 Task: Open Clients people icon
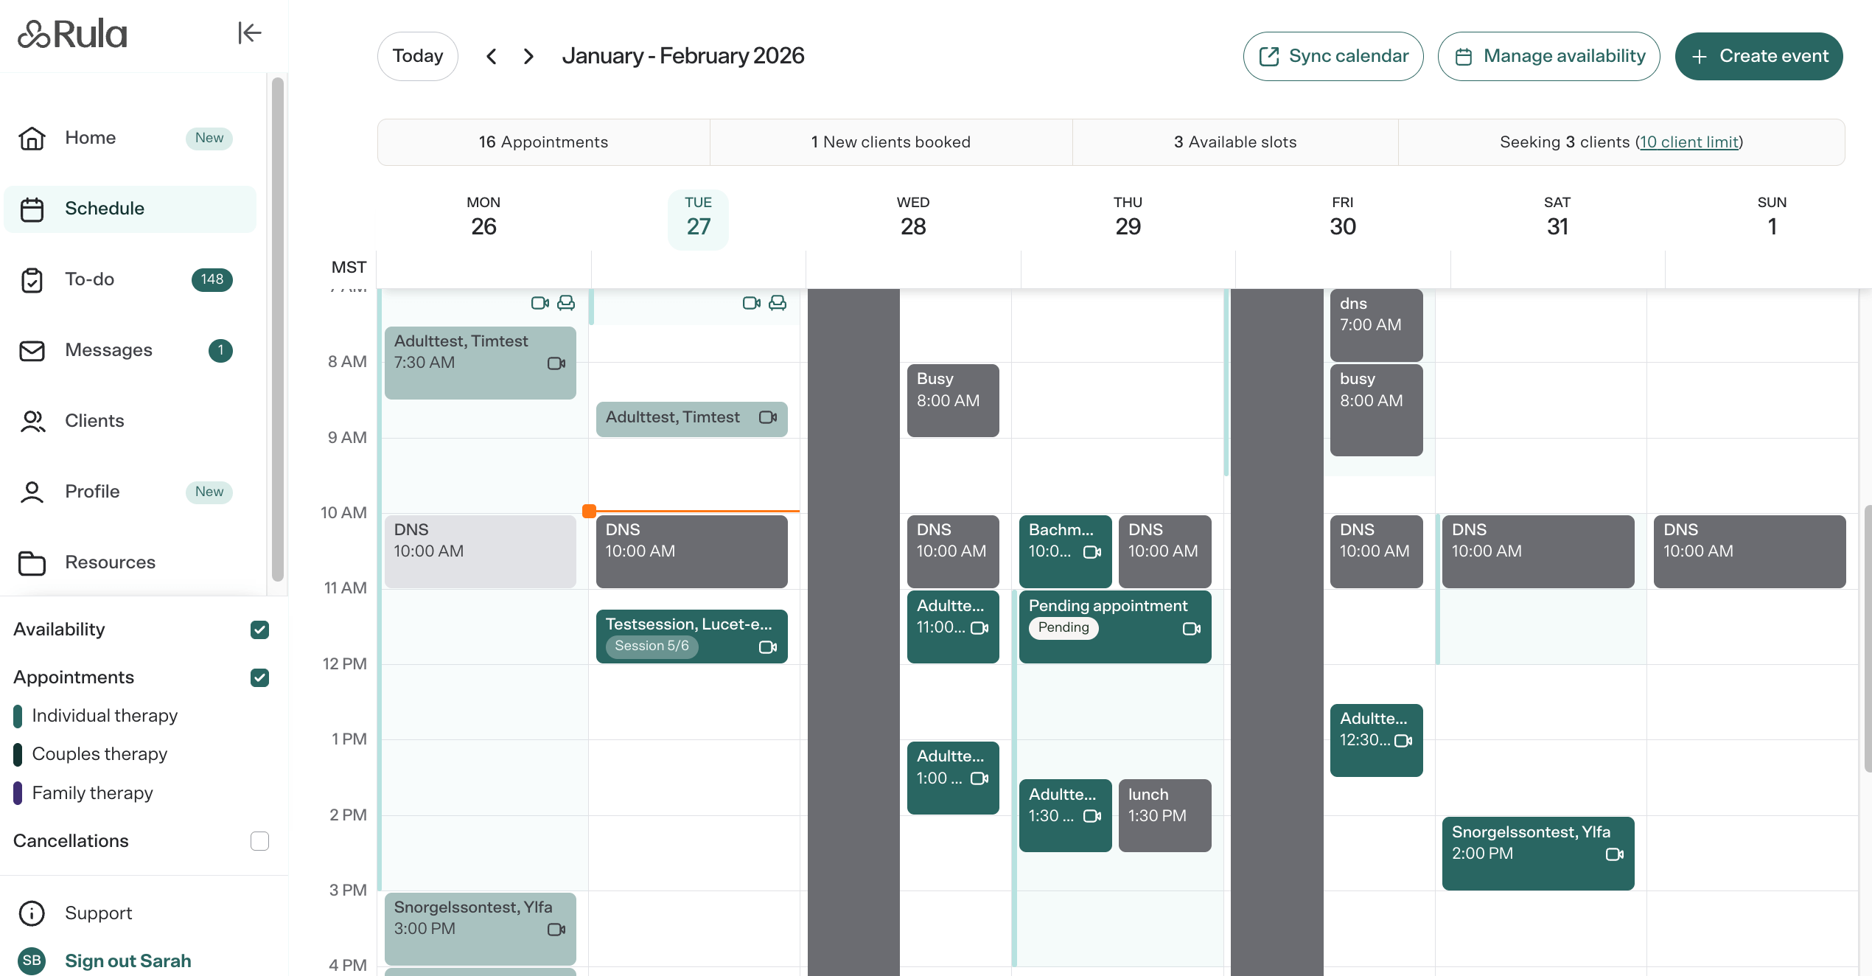tap(32, 421)
